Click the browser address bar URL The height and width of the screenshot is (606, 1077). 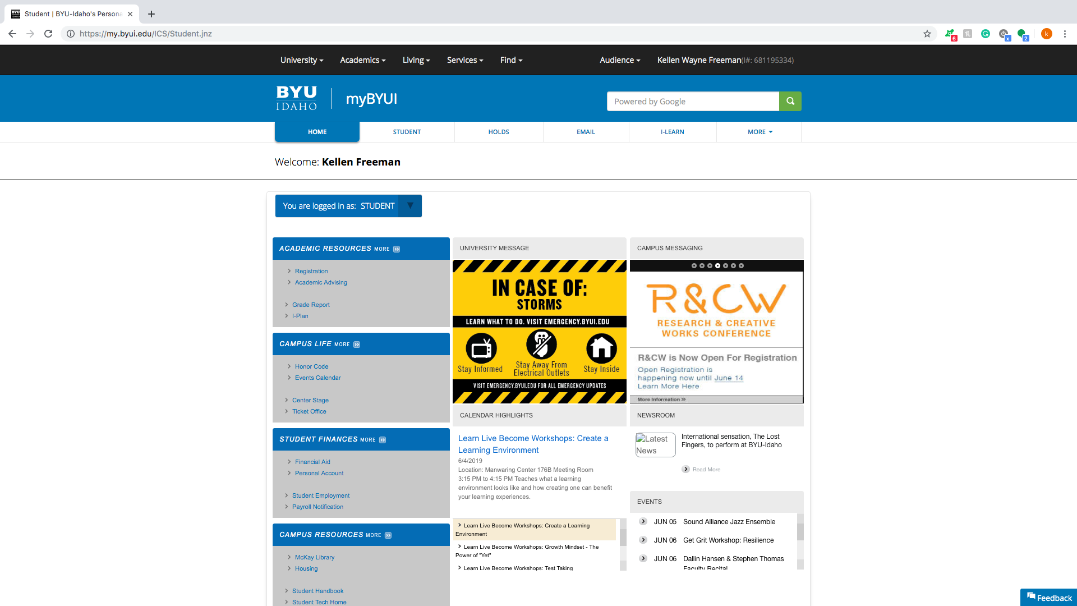[x=145, y=34]
